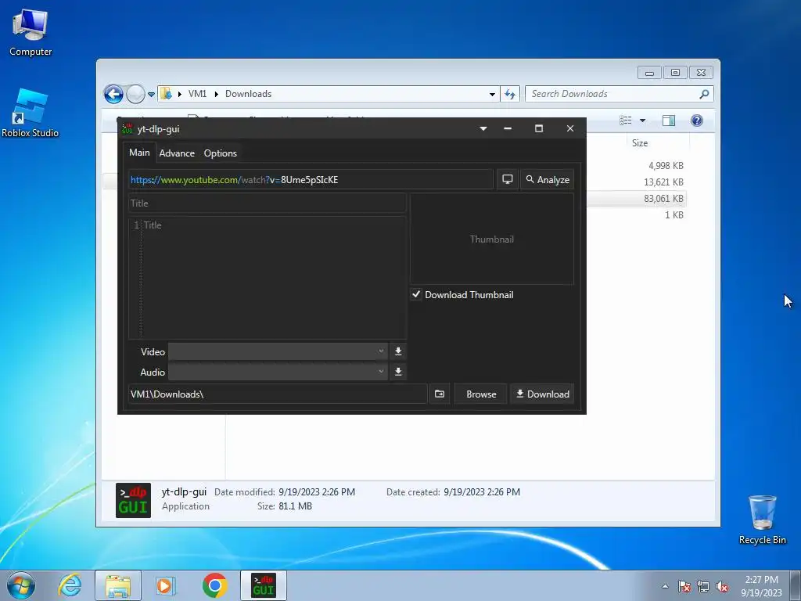Click Downloads in the Explorer address bar

point(248,94)
